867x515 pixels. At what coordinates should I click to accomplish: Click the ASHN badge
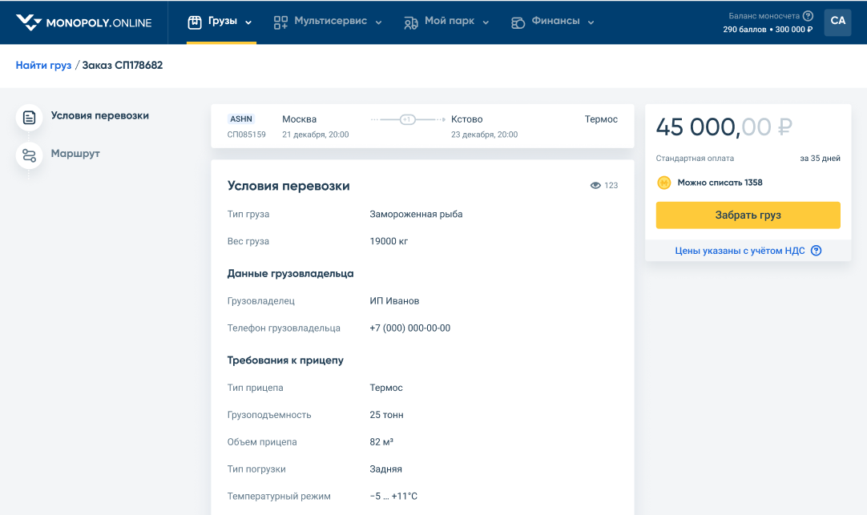[x=241, y=119]
